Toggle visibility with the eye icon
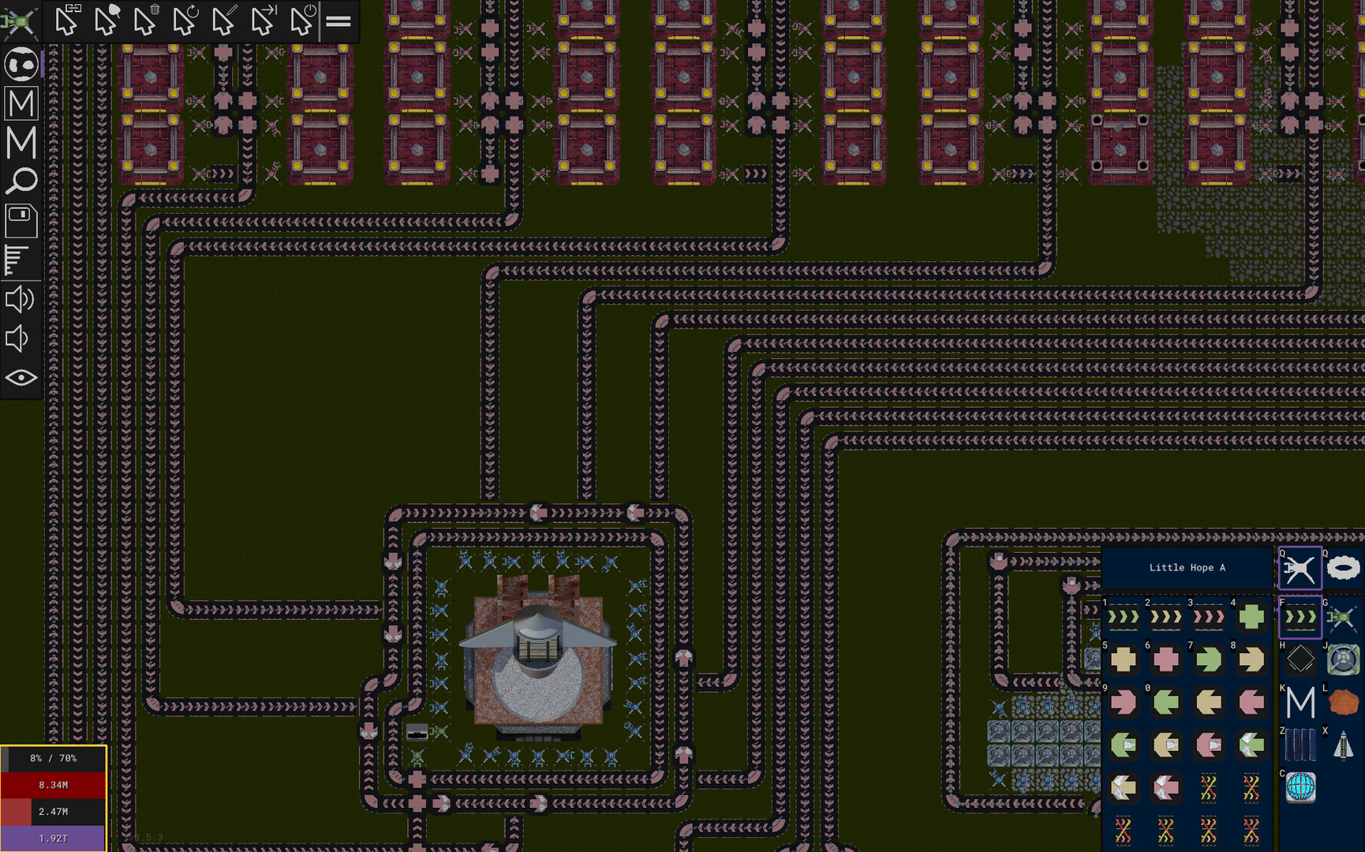Image resolution: width=1365 pixels, height=852 pixels. (x=21, y=378)
